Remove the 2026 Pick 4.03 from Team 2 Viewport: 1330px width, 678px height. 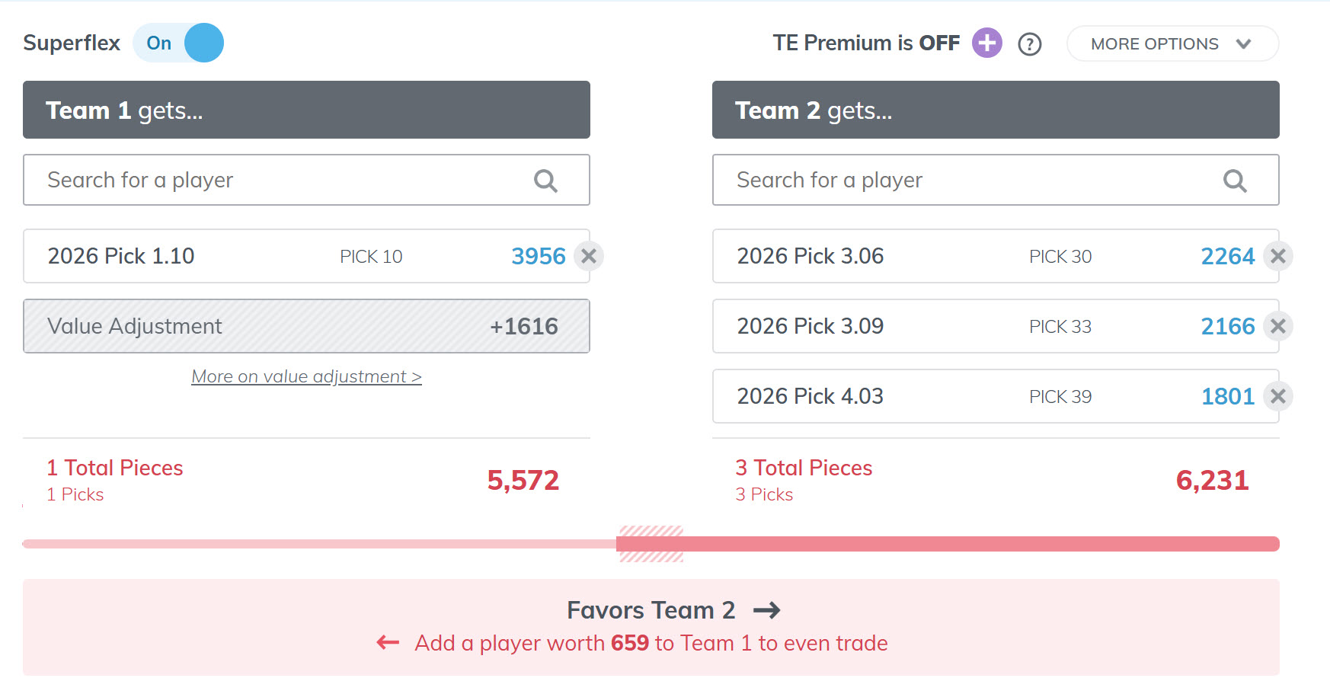1278,396
